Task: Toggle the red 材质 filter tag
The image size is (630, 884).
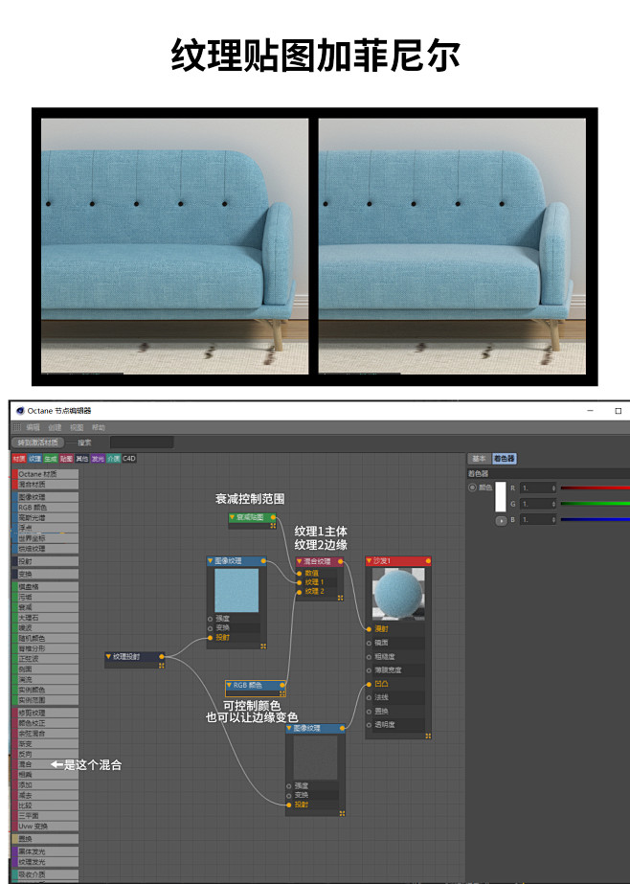Action: coord(19,459)
